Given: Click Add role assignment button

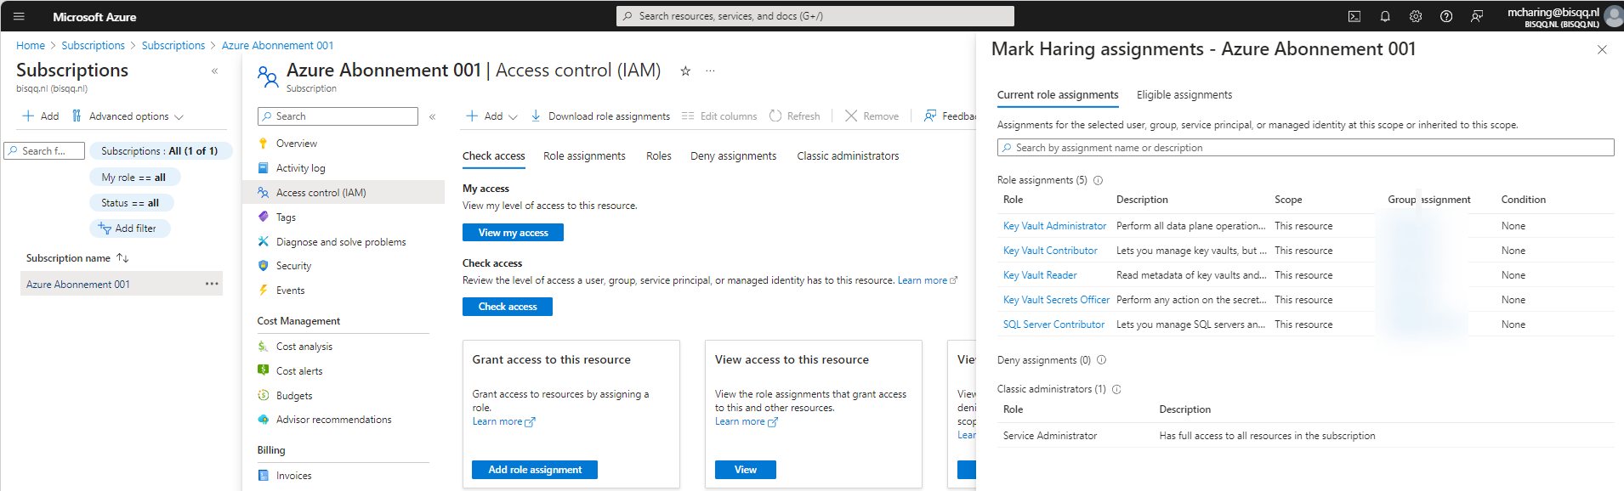Looking at the screenshot, I should tap(535, 470).
